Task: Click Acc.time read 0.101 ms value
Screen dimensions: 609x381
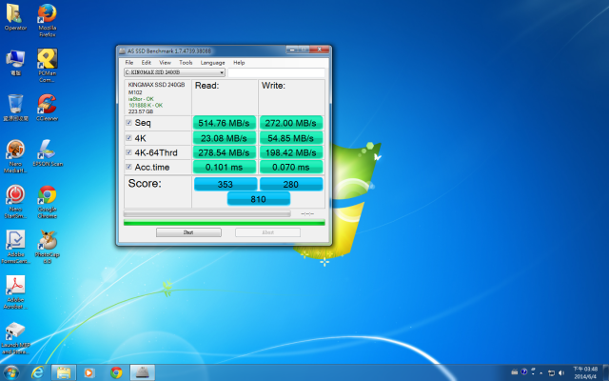Action: point(225,168)
